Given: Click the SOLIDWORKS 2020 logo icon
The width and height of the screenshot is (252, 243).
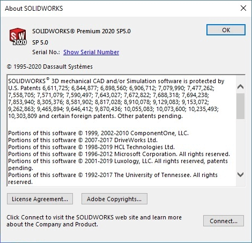Looking at the screenshot, I should tap(18, 36).
